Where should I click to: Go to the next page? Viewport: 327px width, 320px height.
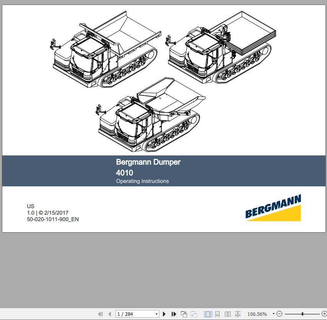[x=164, y=314]
